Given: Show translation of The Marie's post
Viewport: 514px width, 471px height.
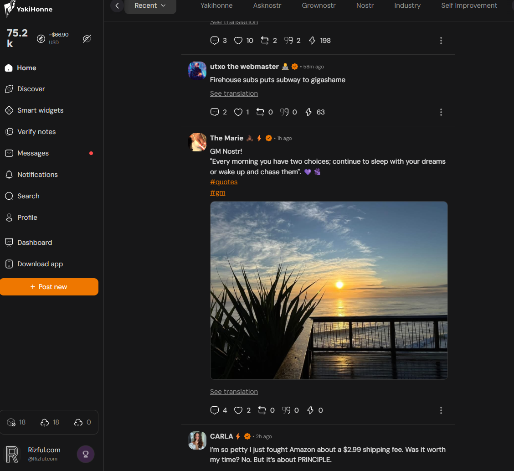Looking at the screenshot, I should point(234,391).
